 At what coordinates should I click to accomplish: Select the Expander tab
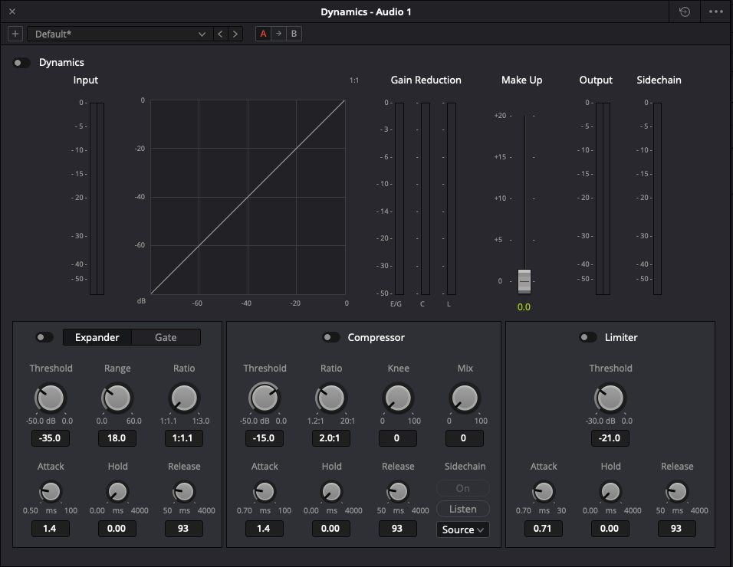(97, 337)
